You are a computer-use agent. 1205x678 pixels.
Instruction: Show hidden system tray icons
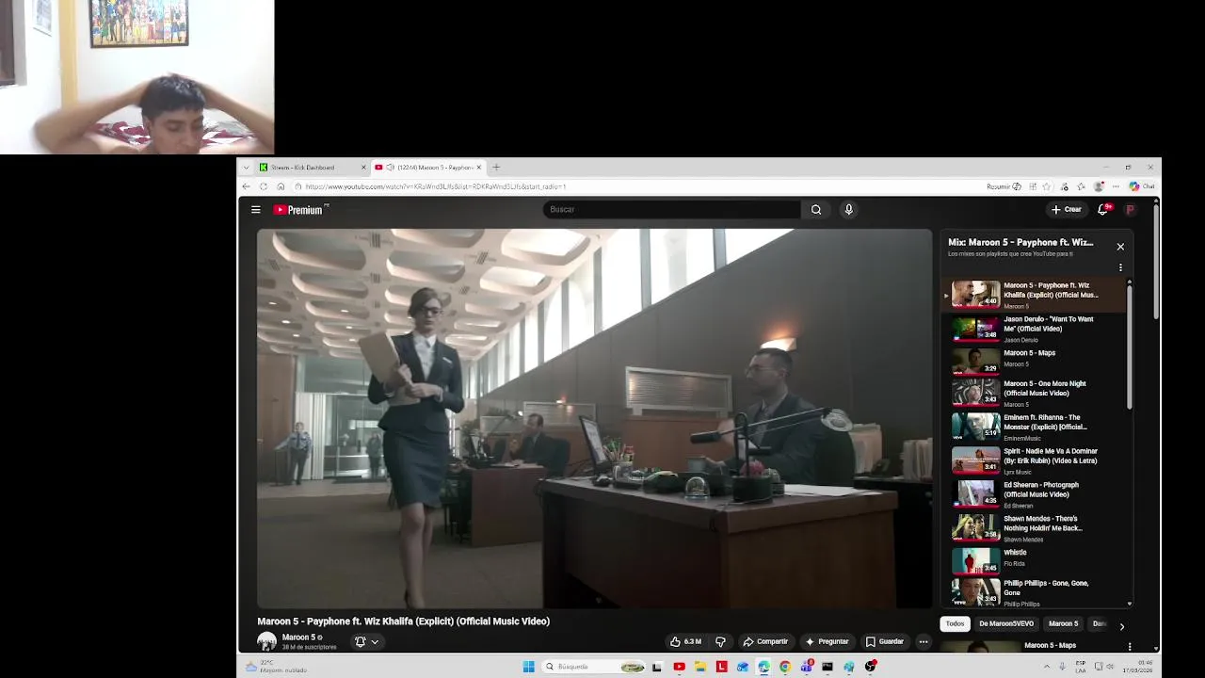click(1046, 667)
